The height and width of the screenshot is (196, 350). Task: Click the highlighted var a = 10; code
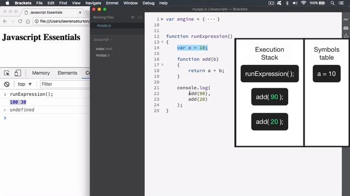click(192, 48)
